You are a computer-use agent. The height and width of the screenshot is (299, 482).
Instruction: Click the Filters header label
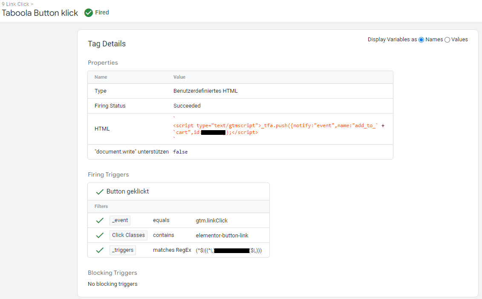101,206
